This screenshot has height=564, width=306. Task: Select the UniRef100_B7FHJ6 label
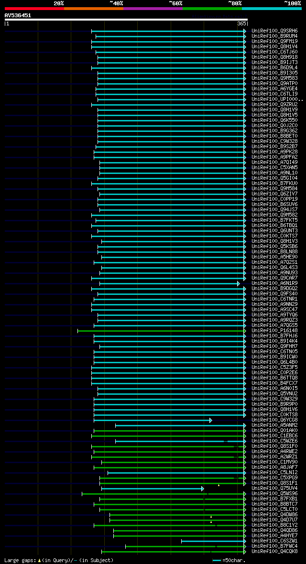pyautogui.click(x=274, y=336)
